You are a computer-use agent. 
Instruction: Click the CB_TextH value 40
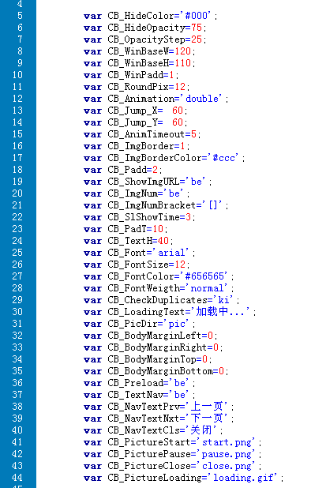click(163, 241)
